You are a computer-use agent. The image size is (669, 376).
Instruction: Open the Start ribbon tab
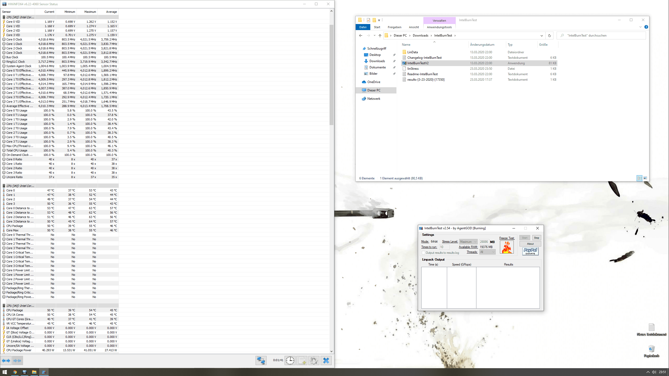pyautogui.click(x=377, y=27)
